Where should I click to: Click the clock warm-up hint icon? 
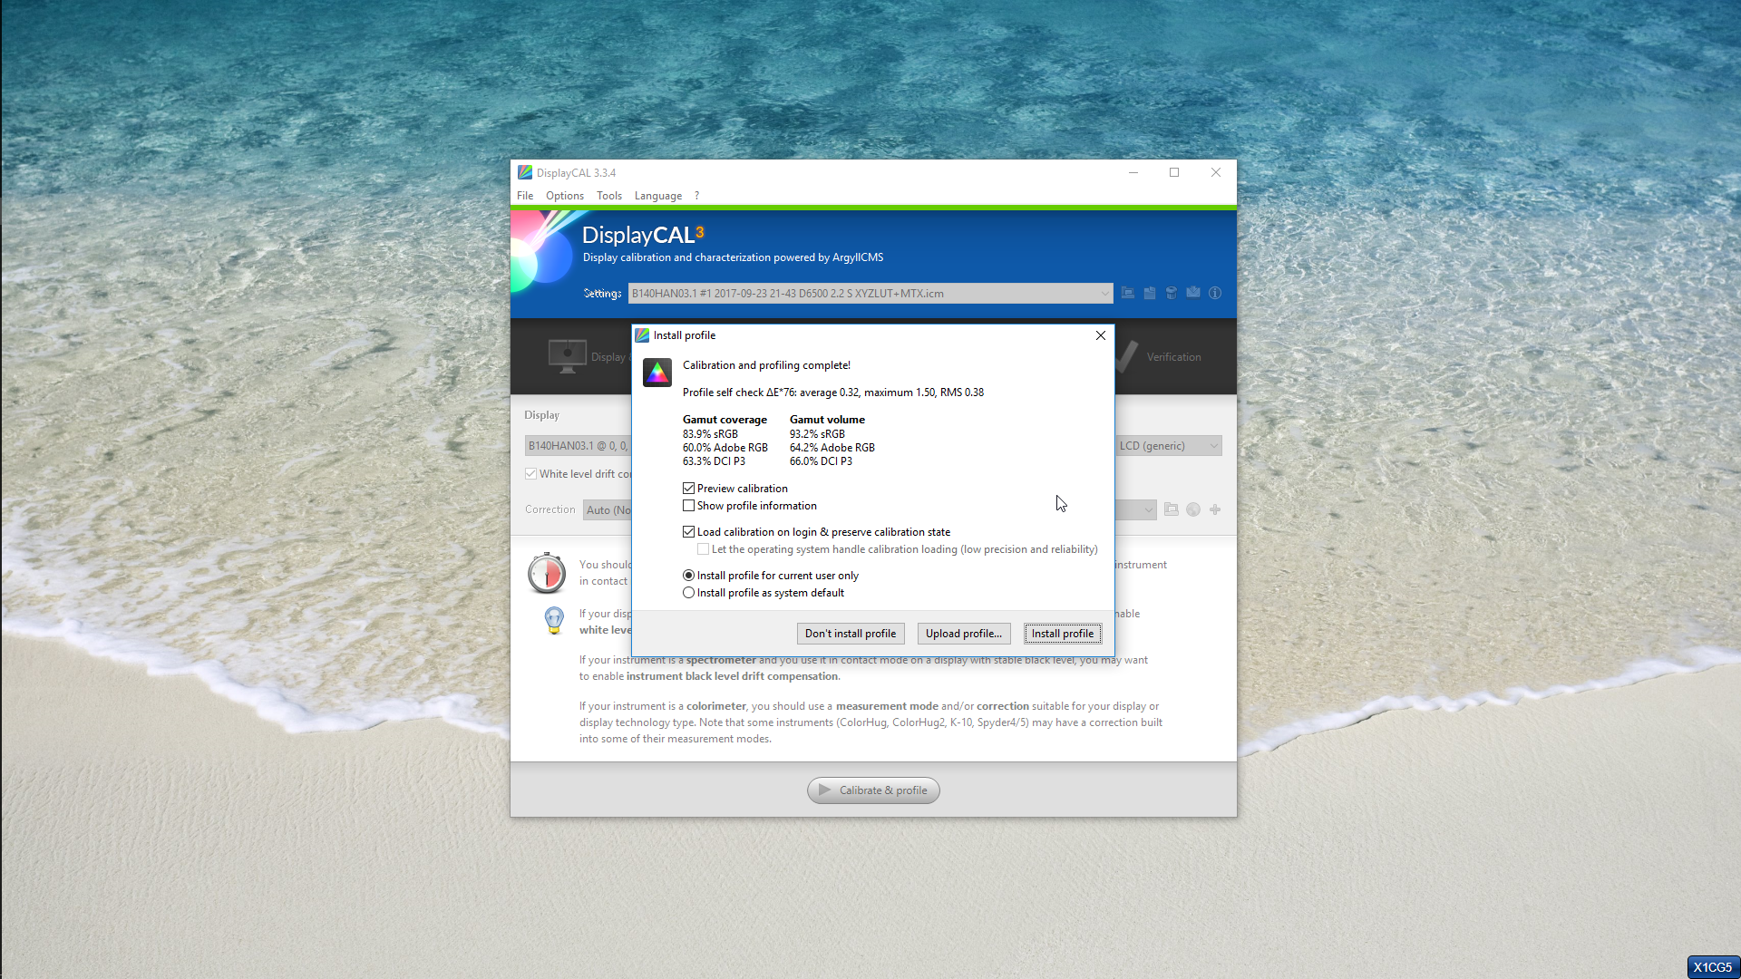coord(547,573)
